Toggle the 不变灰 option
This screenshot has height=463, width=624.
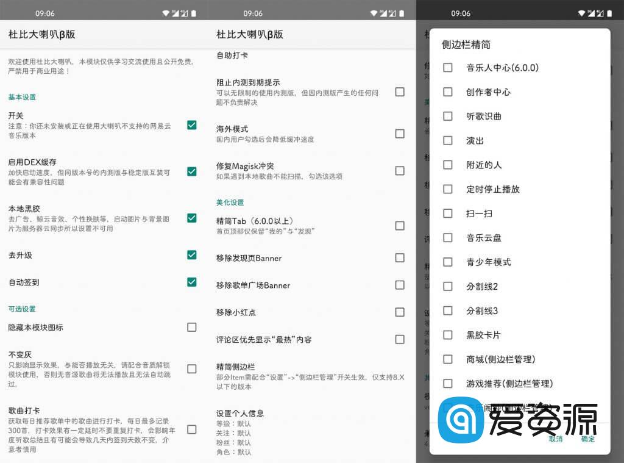pyautogui.click(x=191, y=368)
